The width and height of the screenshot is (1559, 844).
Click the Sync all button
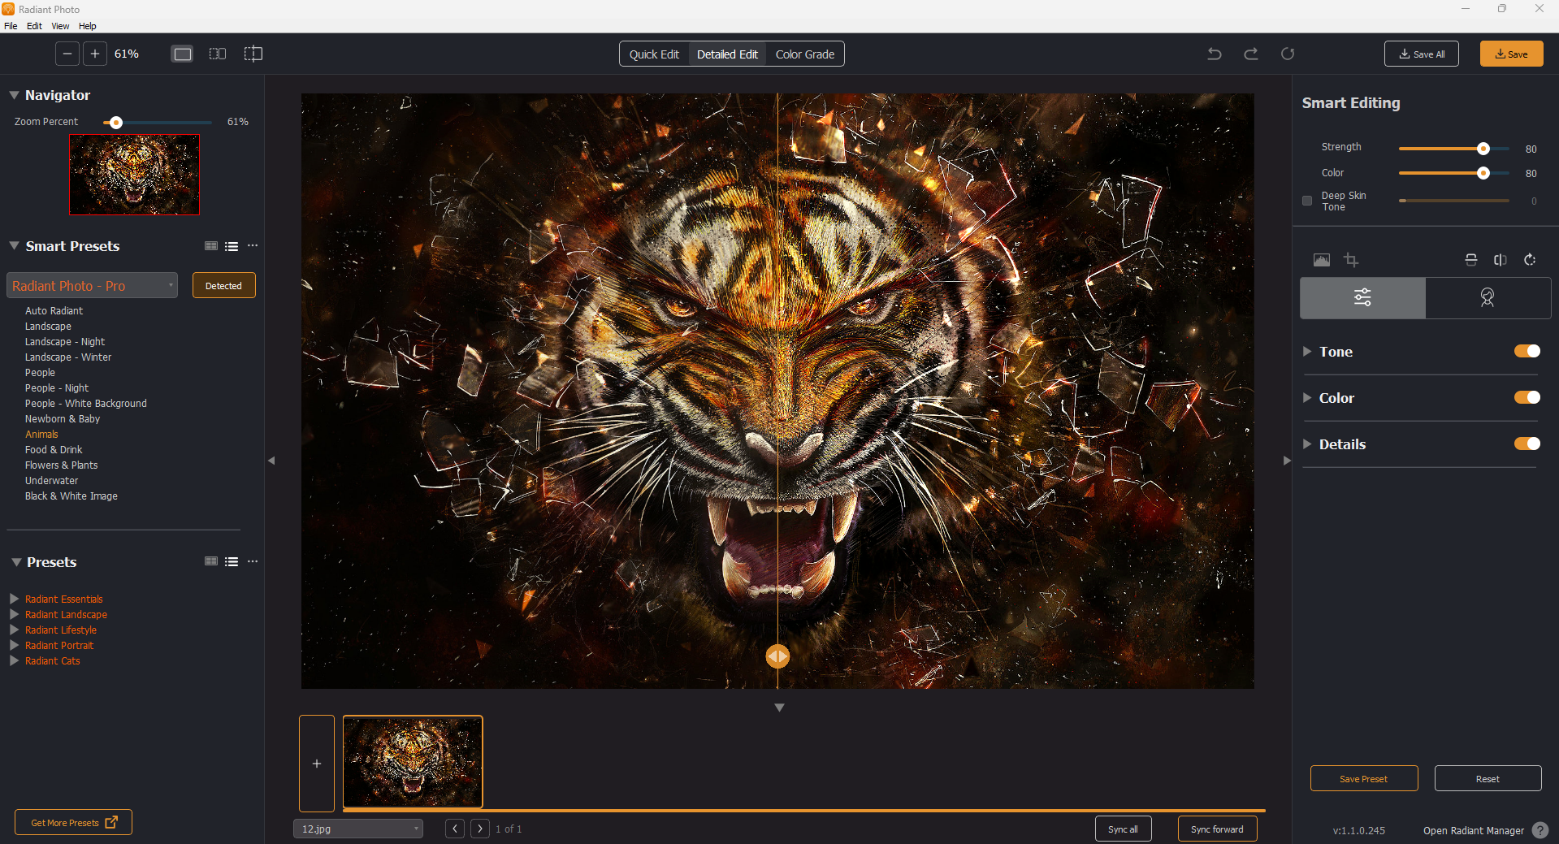click(x=1124, y=829)
